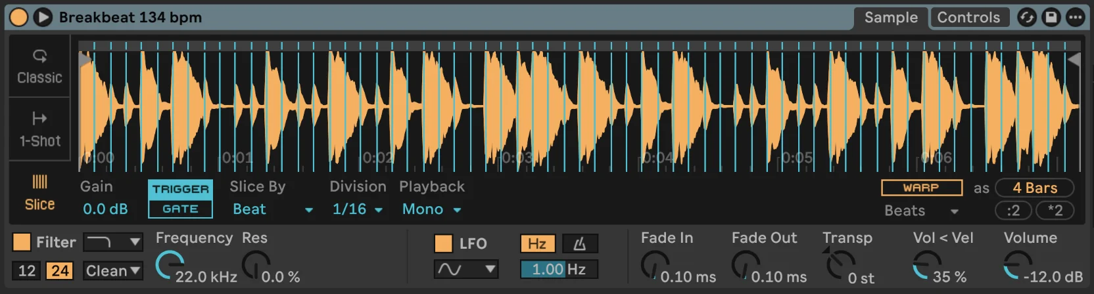Toggle the Filter on/off switch
Screen dimensions: 1094x294
point(22,242)
